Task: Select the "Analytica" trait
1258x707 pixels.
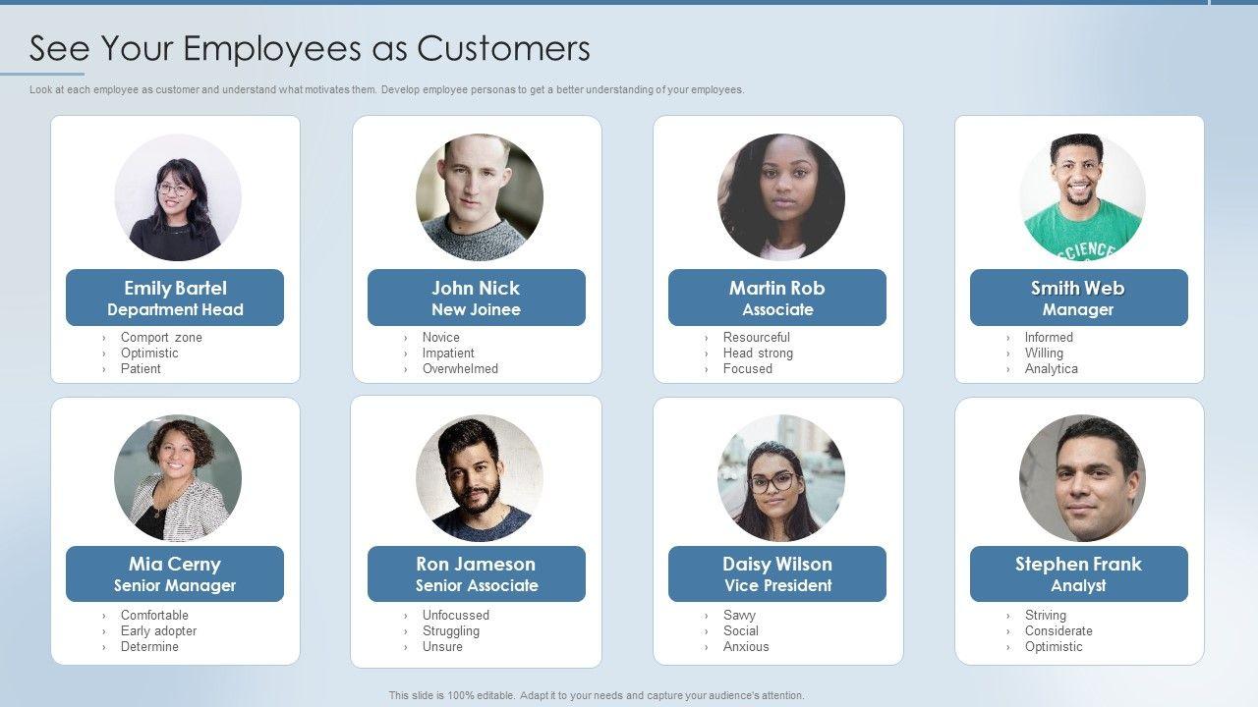Action: pyautogui.click(x=1052, y=368)
